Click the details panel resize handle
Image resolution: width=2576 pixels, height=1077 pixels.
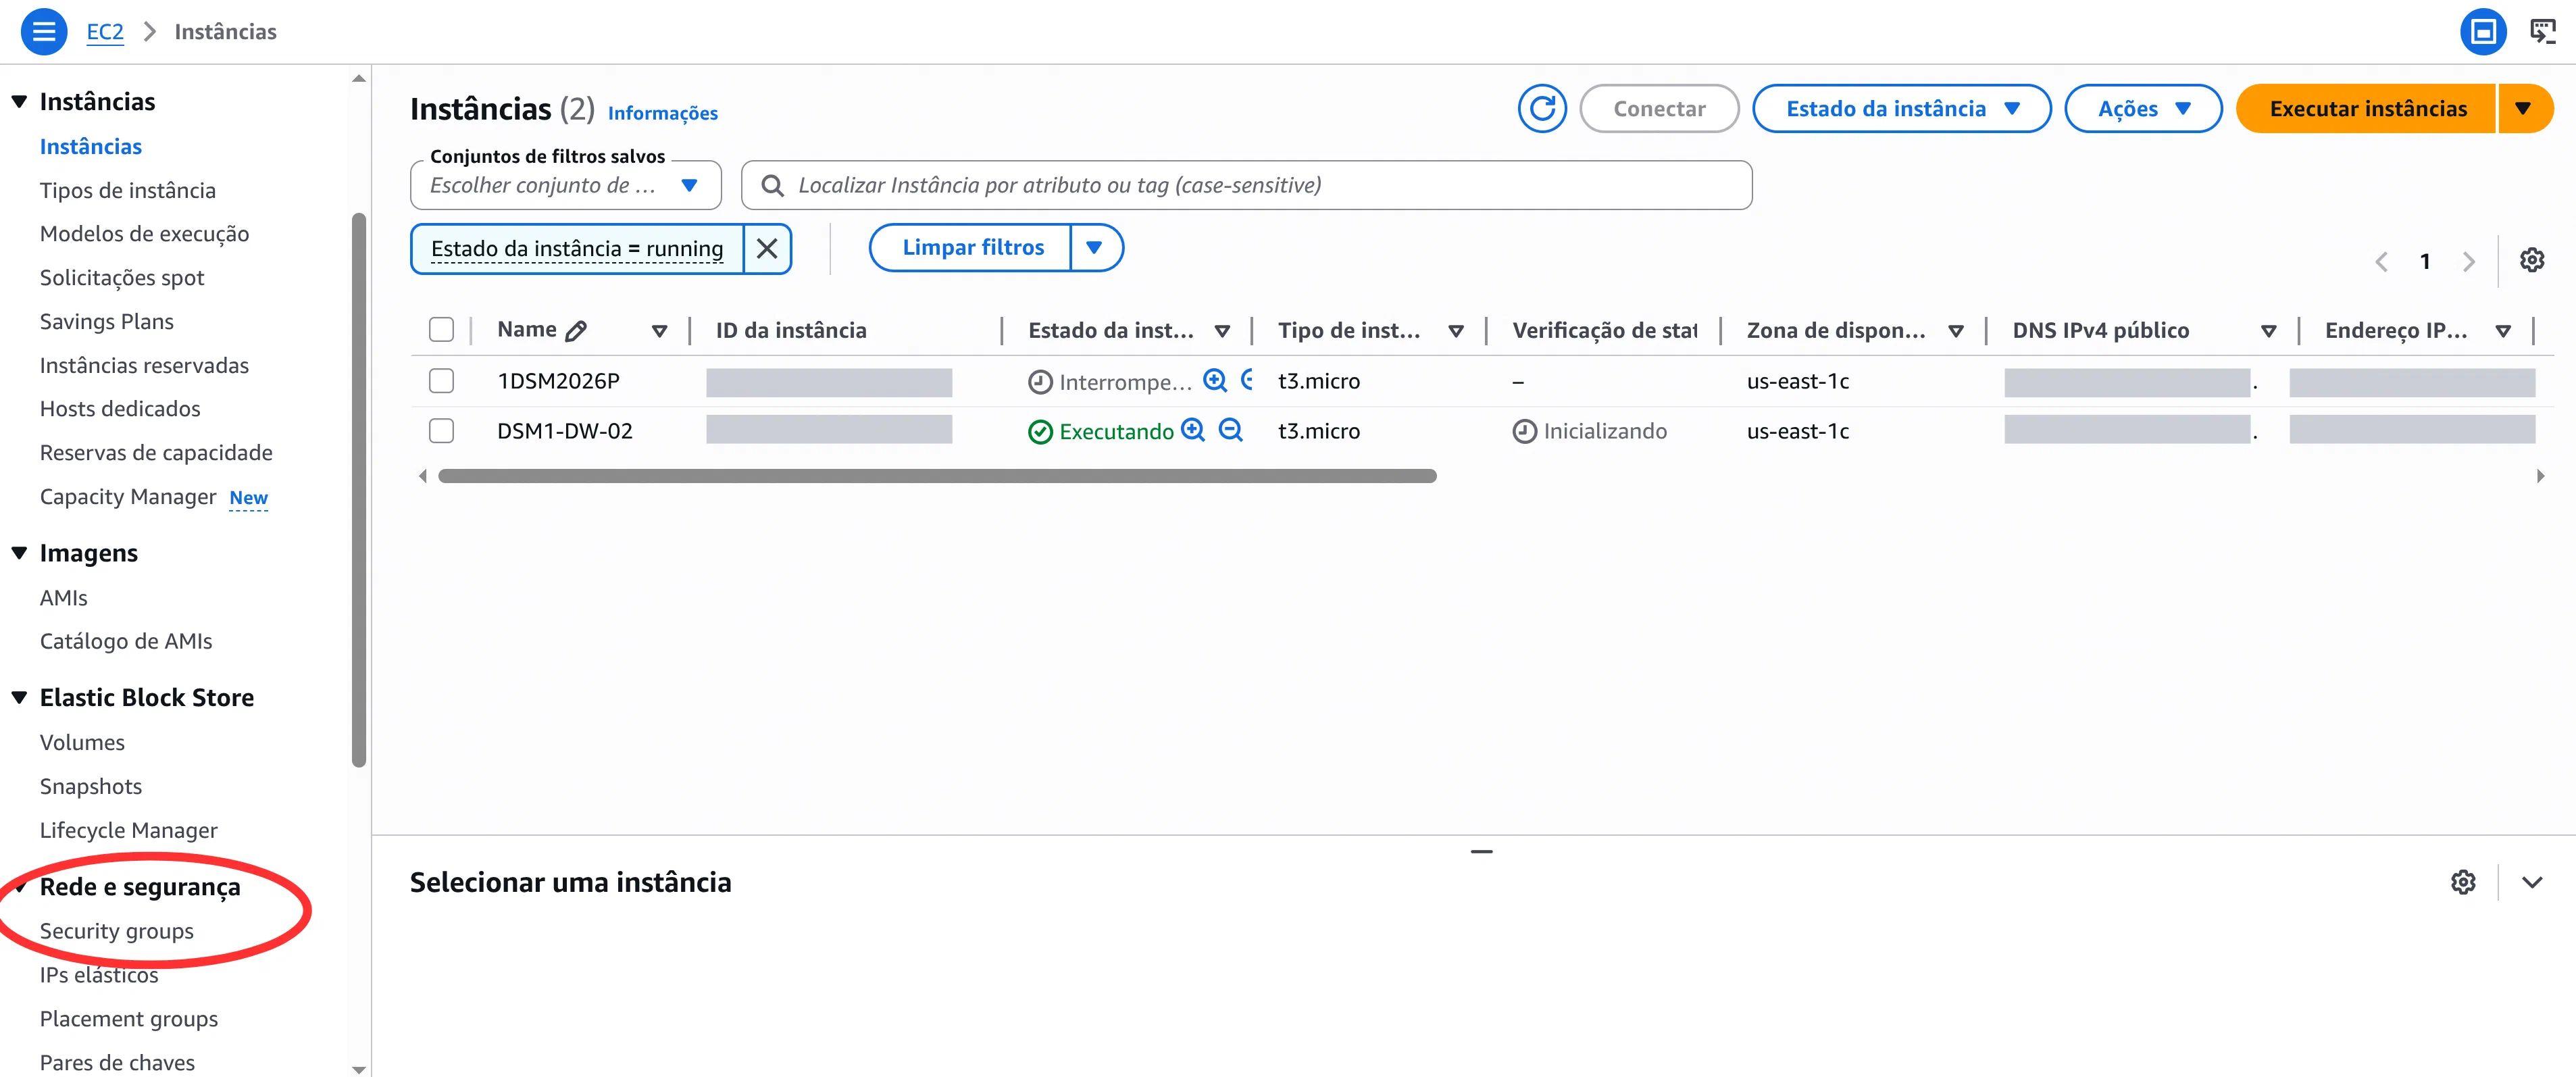point(1481,851)
